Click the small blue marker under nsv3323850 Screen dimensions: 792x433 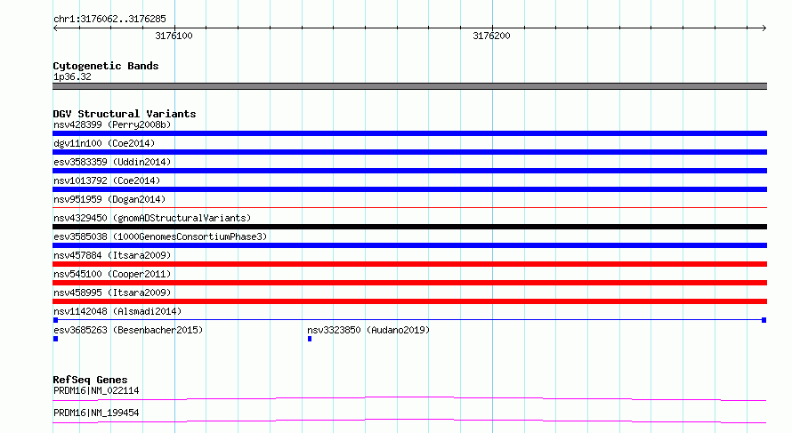(x=310, y=339)
